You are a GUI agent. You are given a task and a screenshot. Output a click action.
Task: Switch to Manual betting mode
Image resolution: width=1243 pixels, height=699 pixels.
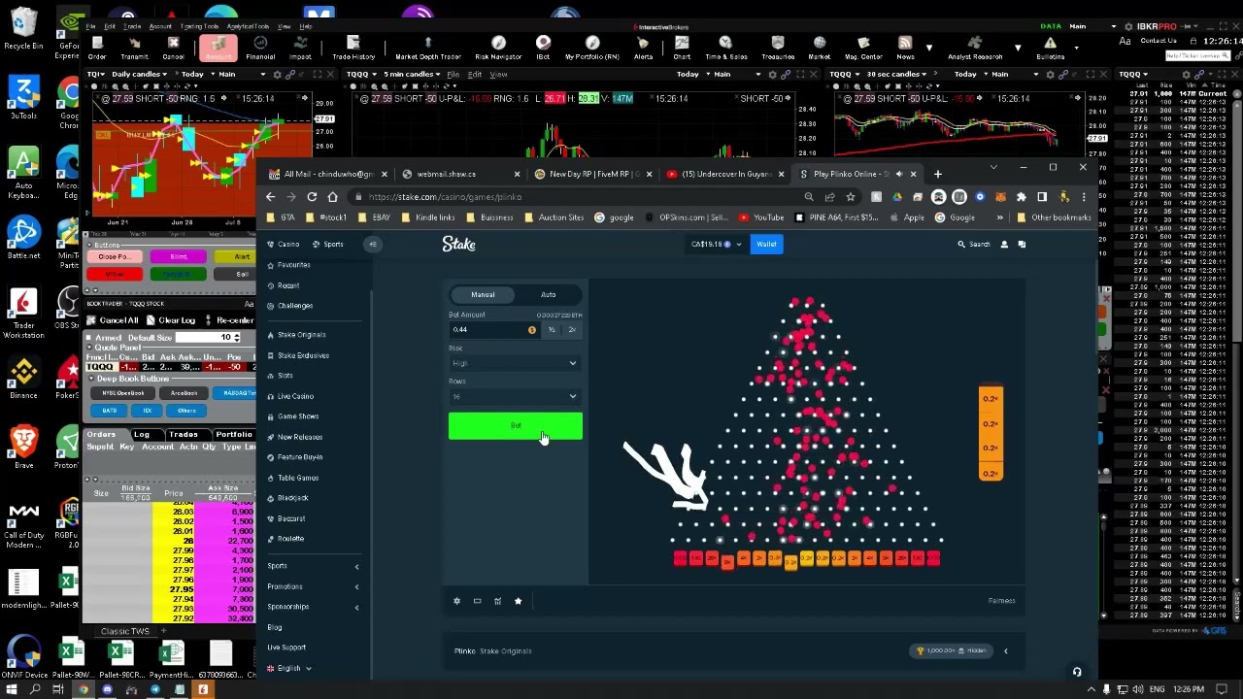(x=483, y=294)
